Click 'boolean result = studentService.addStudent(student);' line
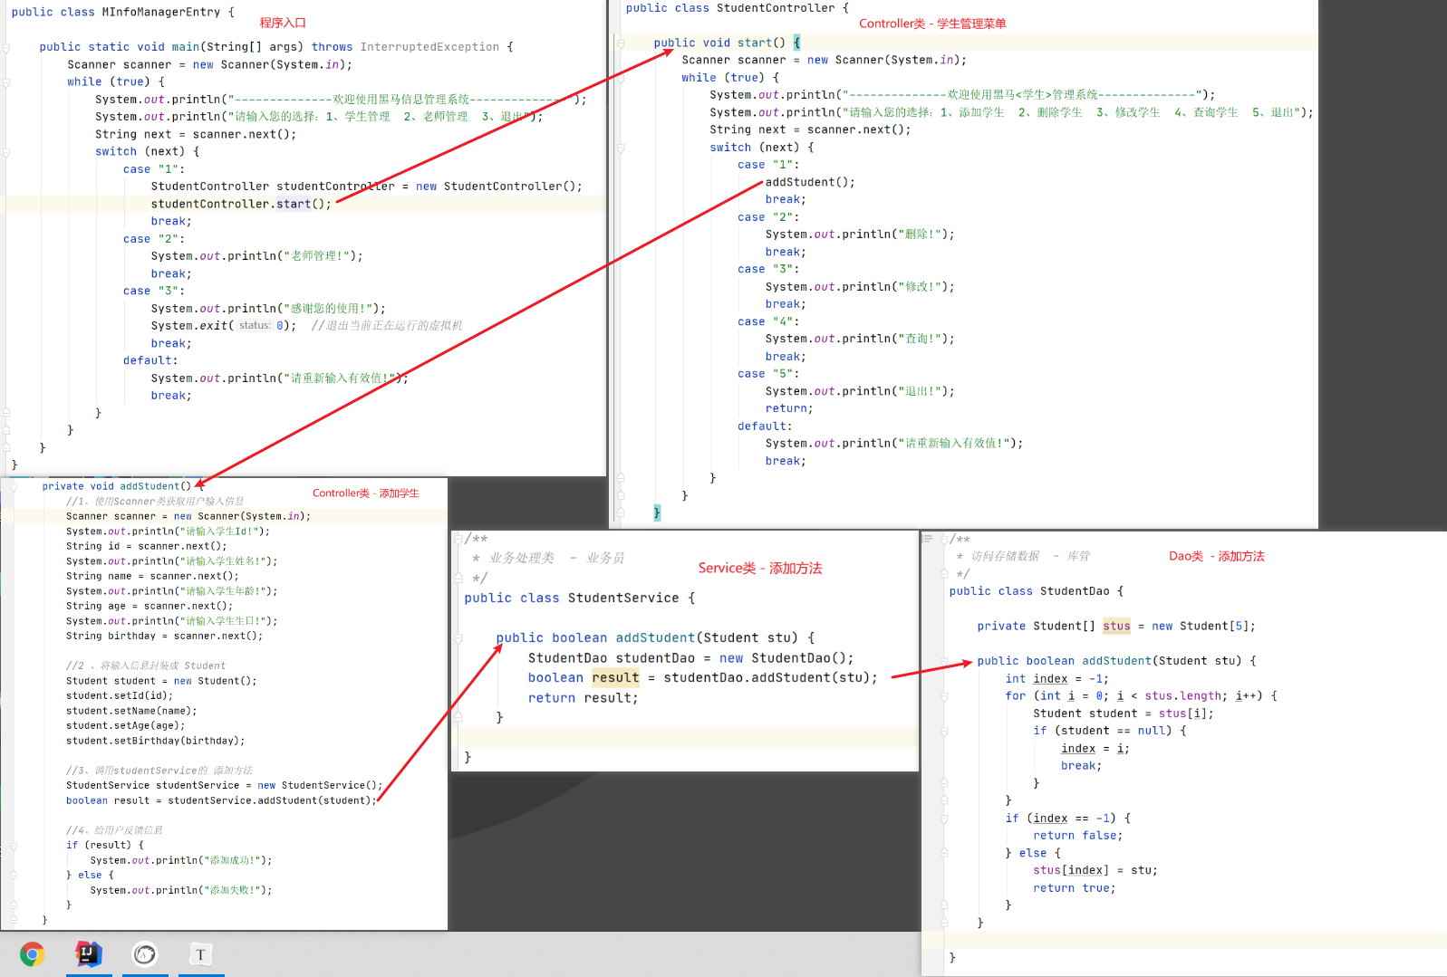This screenshot has width=1447, height=977. click(221, 800)
